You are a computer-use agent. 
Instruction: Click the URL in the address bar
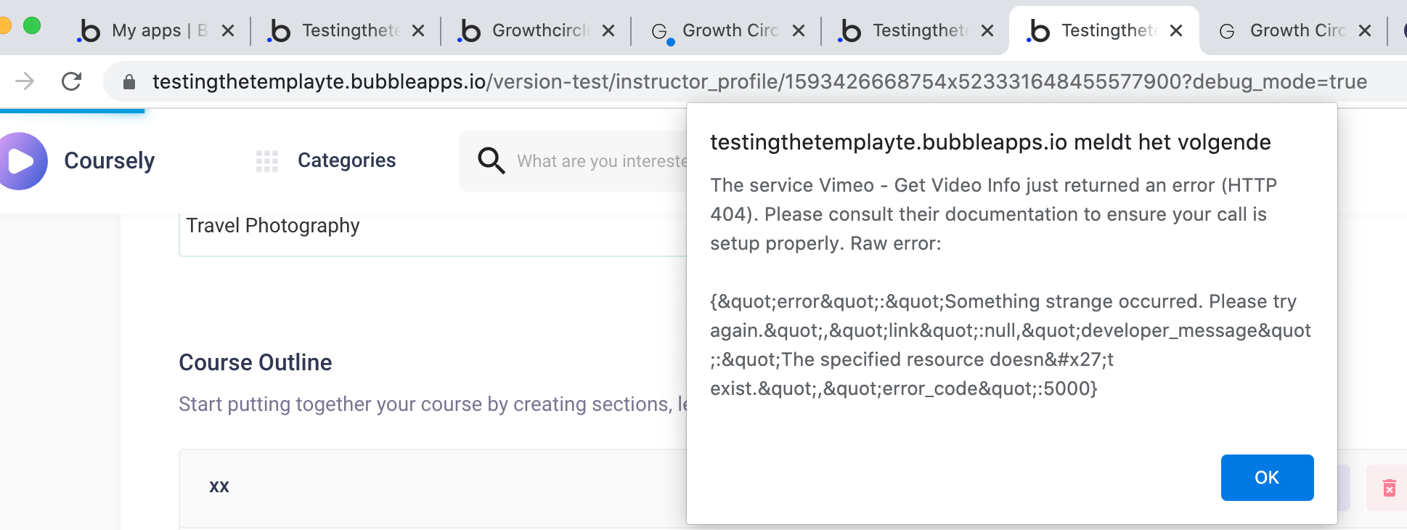click(759, 81)
